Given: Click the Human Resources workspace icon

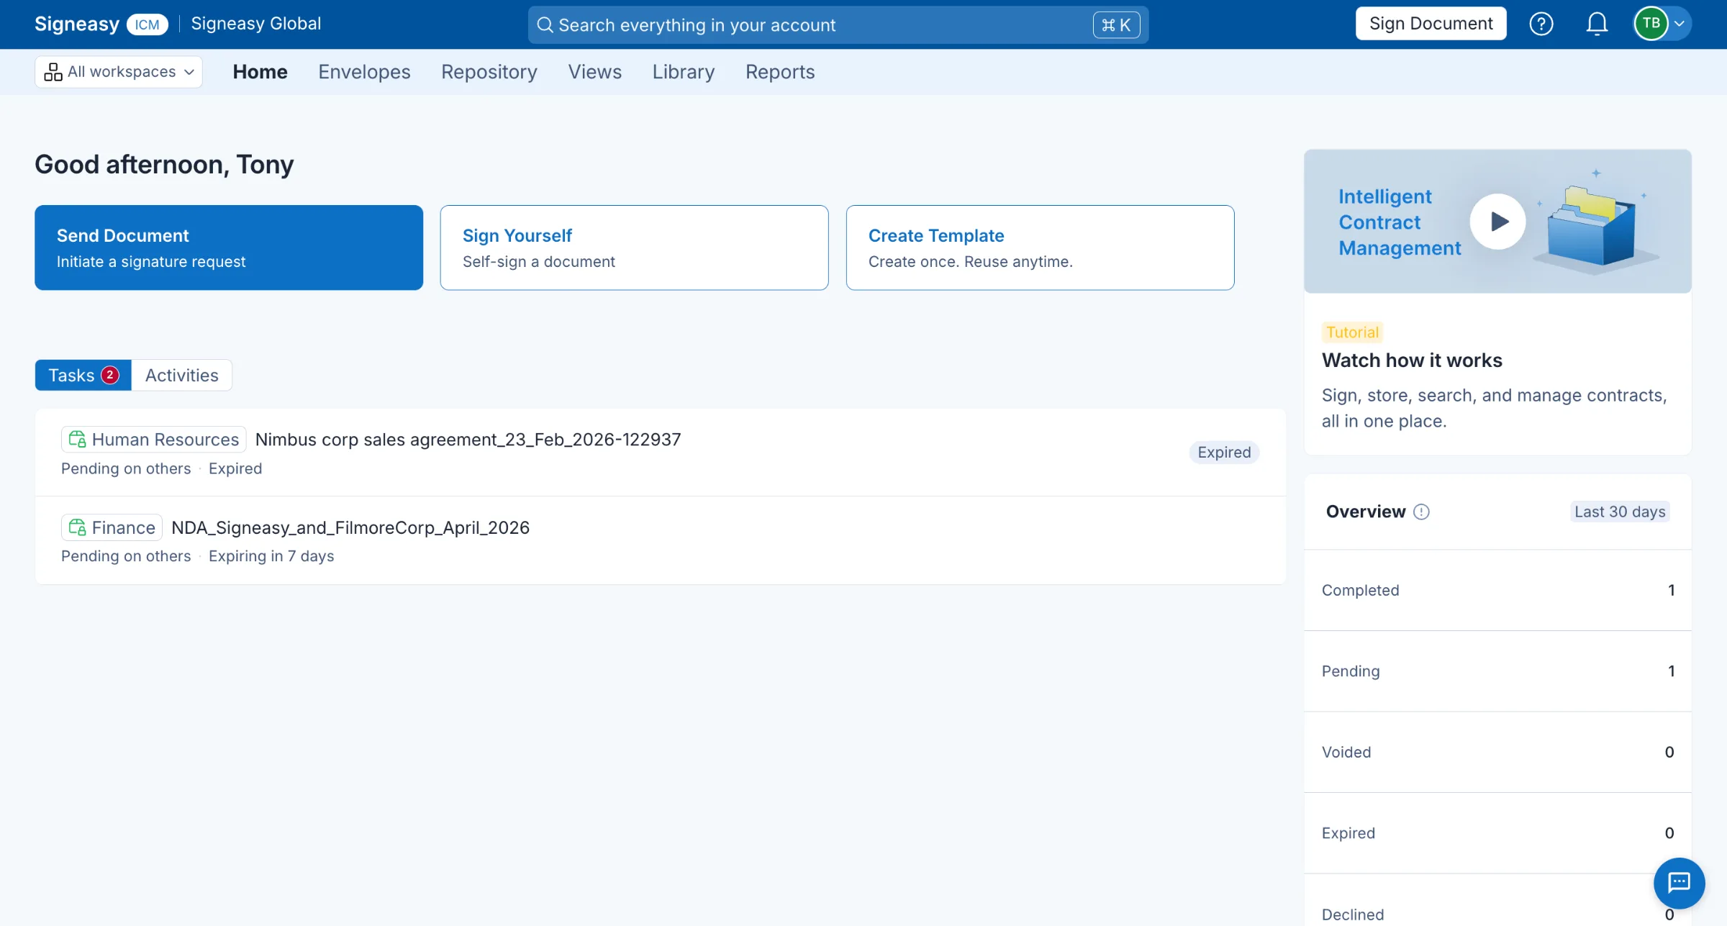Looking at the screenshot, I should pos(77,439).
